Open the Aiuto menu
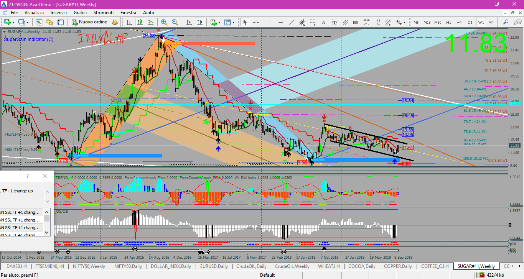The image size is (524, 279). point(148,13)
